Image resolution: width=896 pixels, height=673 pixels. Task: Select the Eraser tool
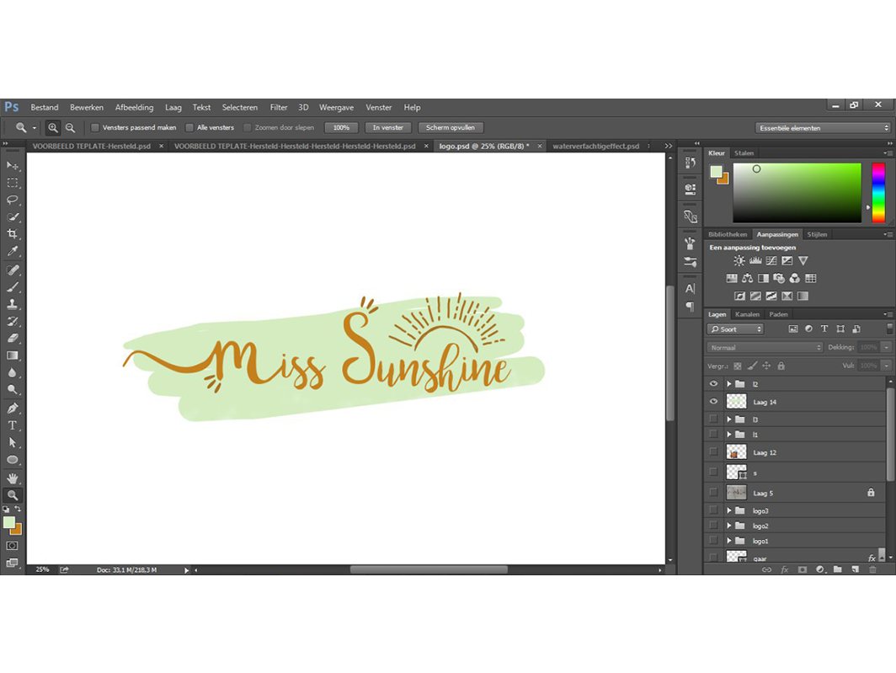(x=13, y=338)
